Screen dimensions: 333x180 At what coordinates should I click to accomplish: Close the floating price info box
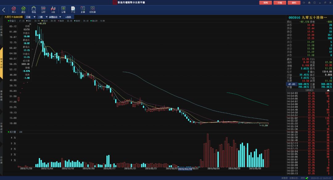click(x=30, y=24)
